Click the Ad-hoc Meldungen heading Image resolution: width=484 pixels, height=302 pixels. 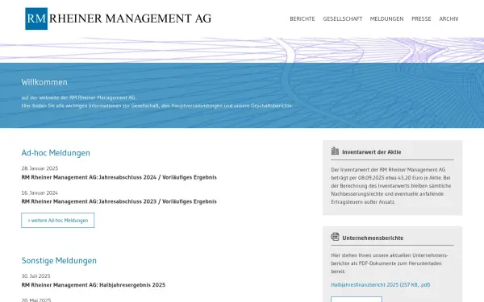click(x=56, y=153)
